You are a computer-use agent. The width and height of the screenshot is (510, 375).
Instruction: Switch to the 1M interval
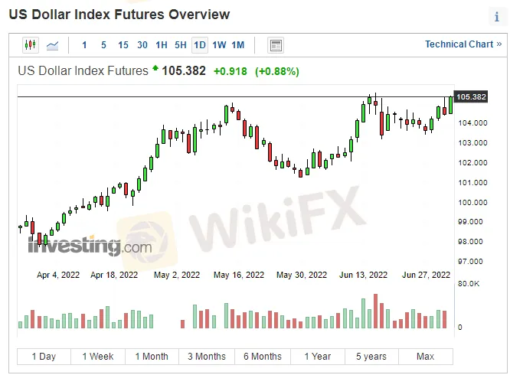pos(238,45)
